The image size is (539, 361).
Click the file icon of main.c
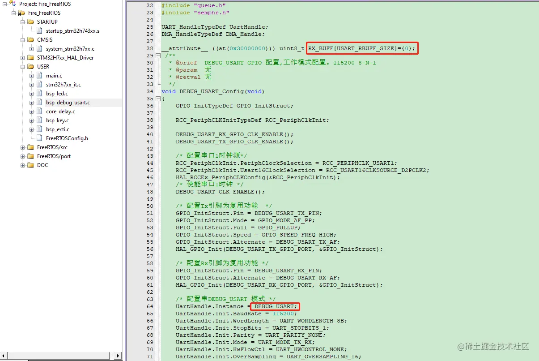(x=40, y=76)
